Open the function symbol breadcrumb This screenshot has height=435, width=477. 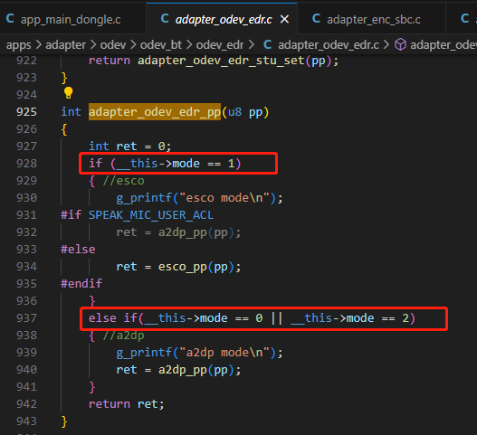pyautogui.click(x=444, y=45)
